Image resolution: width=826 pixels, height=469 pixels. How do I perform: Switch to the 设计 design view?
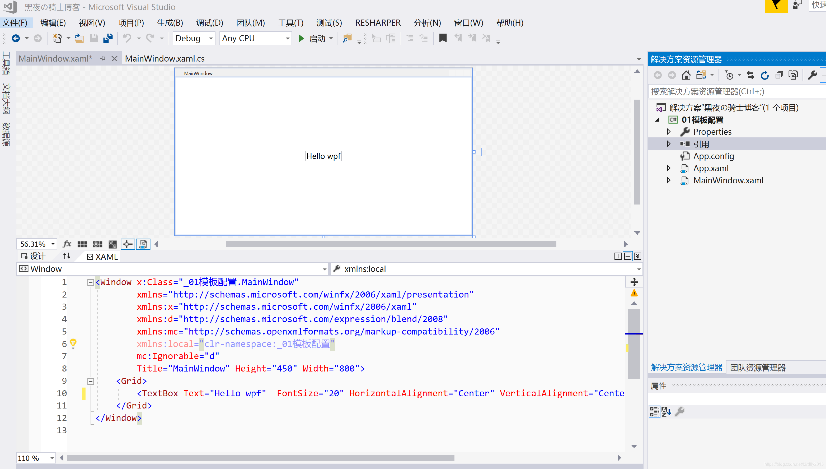34,256
